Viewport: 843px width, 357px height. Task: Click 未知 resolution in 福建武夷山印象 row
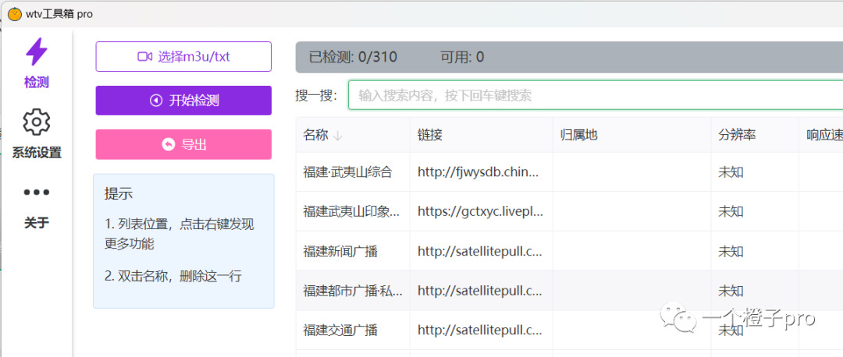731,211
